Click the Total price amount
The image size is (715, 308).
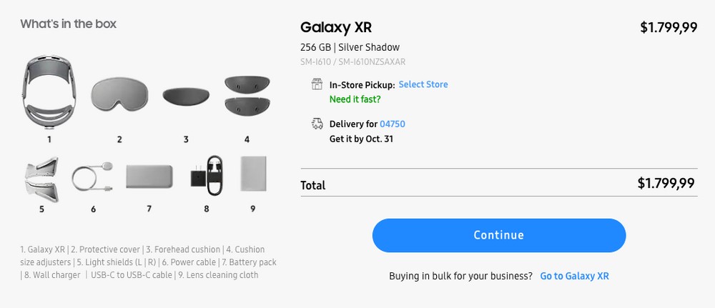pos(666,183)
